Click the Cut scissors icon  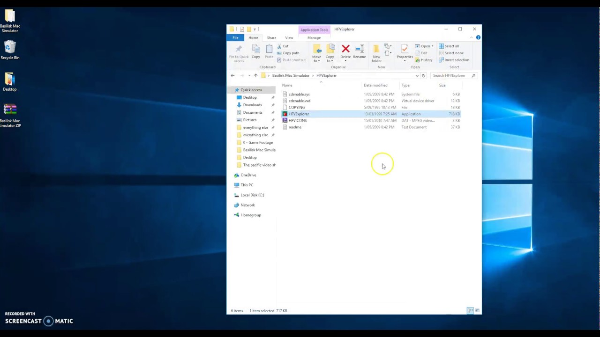point(279,46)
